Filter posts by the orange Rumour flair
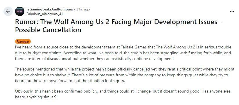 coord(23,41)
